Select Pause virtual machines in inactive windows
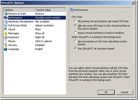This screenshot has width=138, height=100. coord(75,33)
